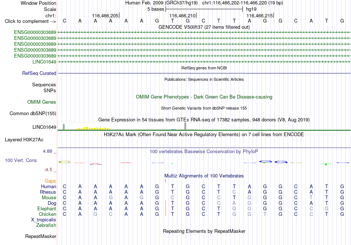Click the gray bar in GTEx expression chart

tap(185, 126)
